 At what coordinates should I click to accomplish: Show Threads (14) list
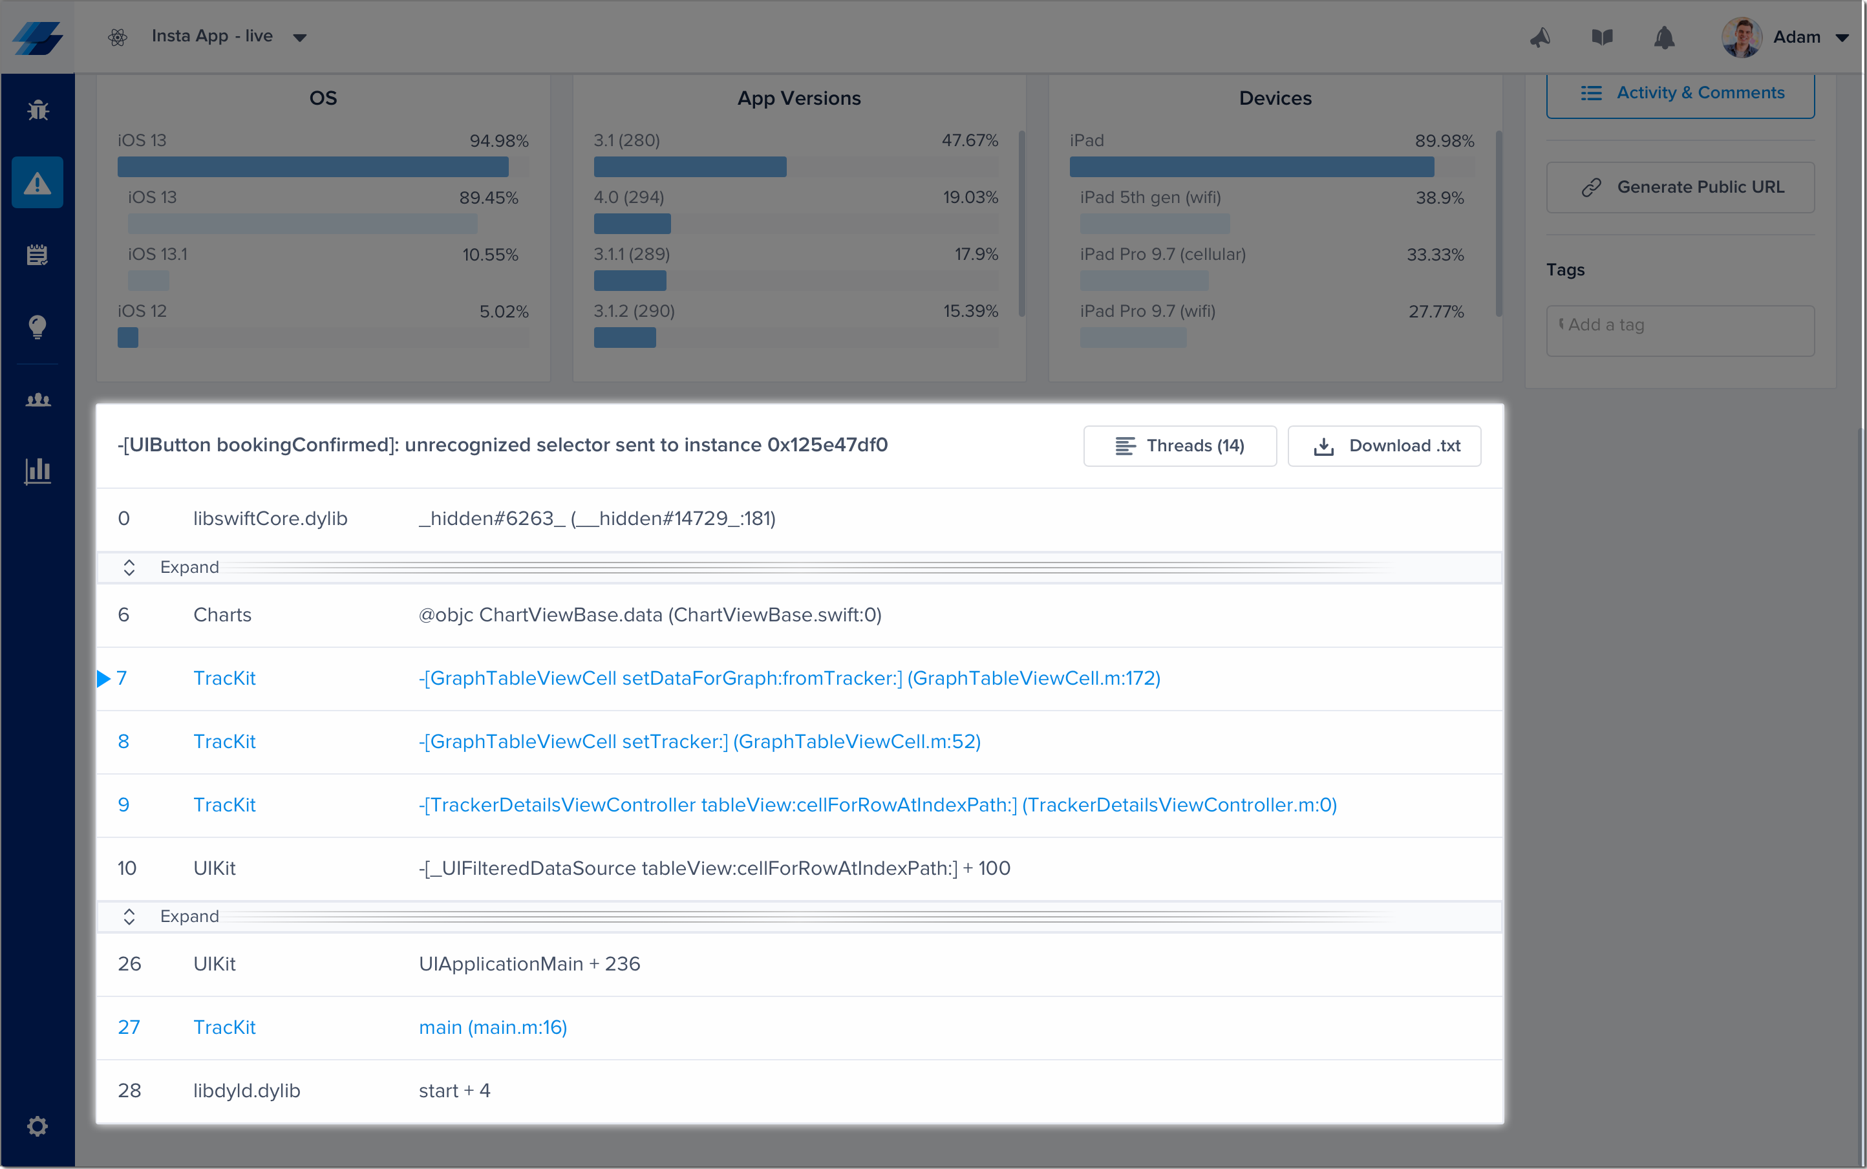click(x=1179, y=446)
